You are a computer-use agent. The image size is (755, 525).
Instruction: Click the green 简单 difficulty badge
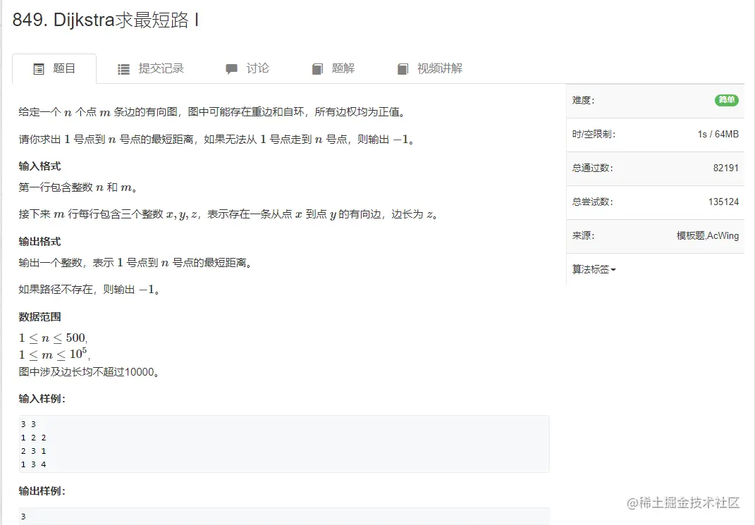tap(726, 100)
